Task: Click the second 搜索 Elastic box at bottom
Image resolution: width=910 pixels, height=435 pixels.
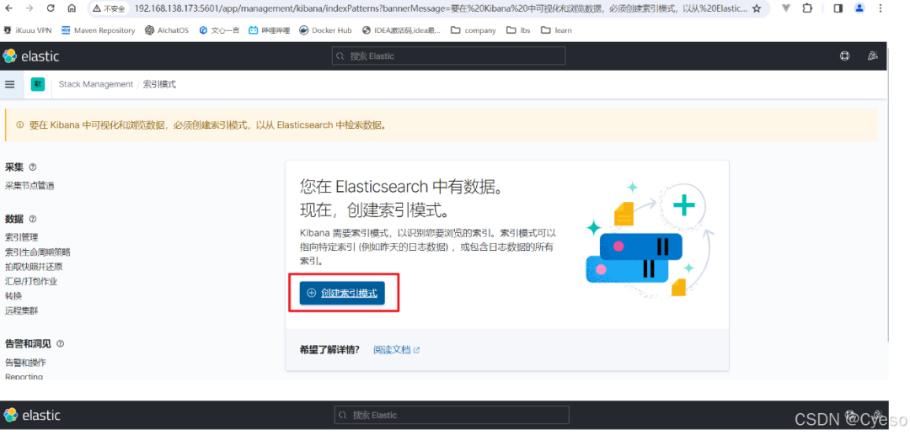Action: [x=452, y=415]
